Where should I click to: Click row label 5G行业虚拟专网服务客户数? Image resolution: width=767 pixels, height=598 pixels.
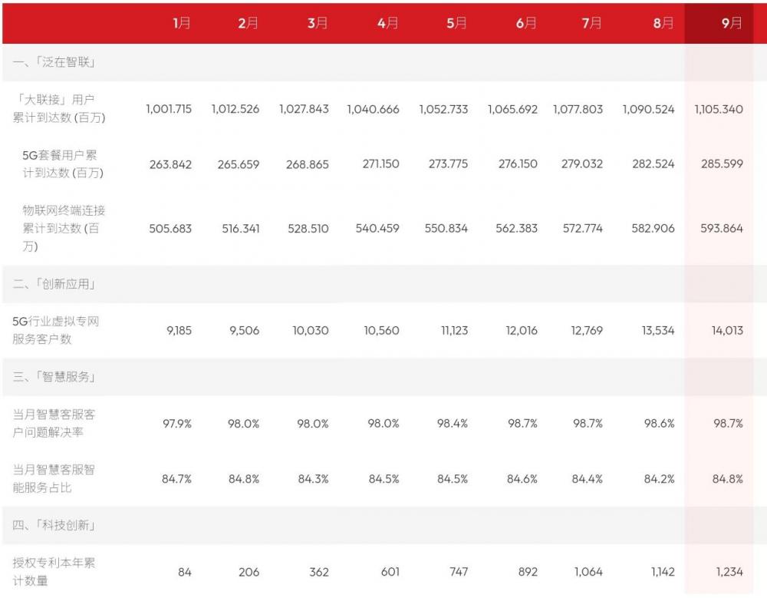[x=56, y=330]
